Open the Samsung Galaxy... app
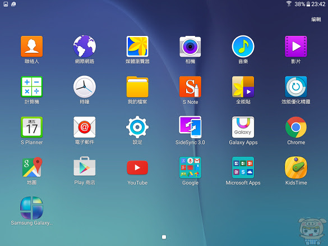Image resolution: width=328 pixels, height=246 pixels. coord(31,208)
